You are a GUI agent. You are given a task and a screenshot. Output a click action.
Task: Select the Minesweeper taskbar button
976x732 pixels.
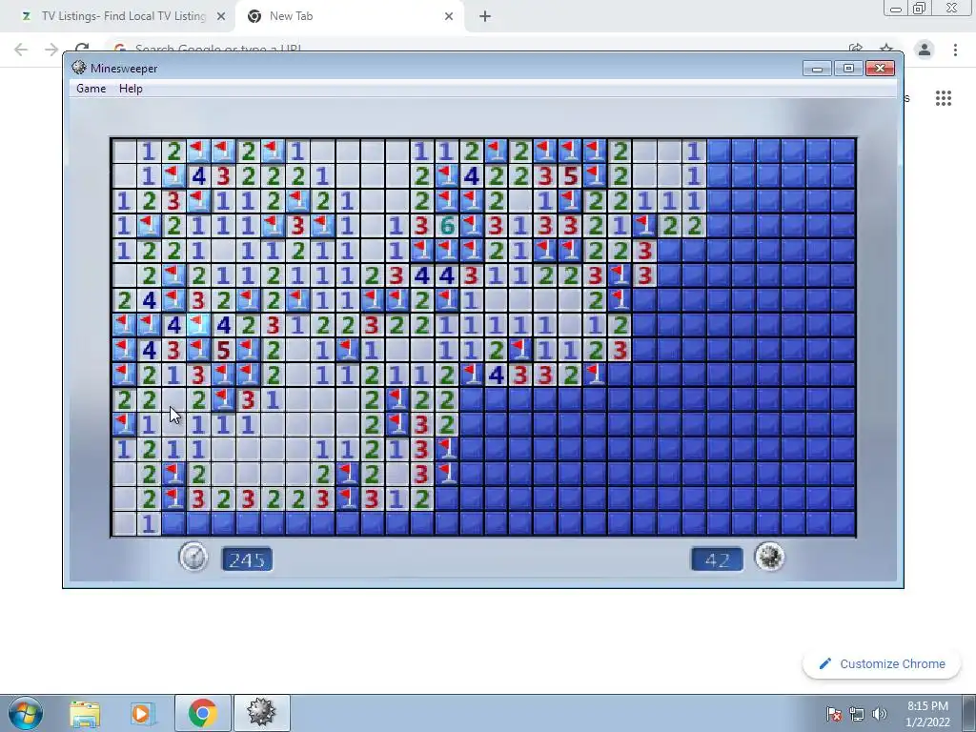click(261, 713)
